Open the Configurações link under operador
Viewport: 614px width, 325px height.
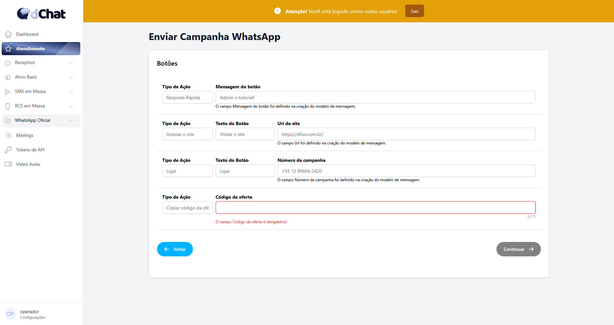pyautogui.click(x=33, y=317)
